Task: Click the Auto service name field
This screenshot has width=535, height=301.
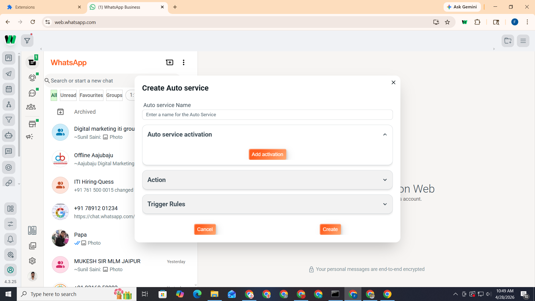Action: coord(267,115)
